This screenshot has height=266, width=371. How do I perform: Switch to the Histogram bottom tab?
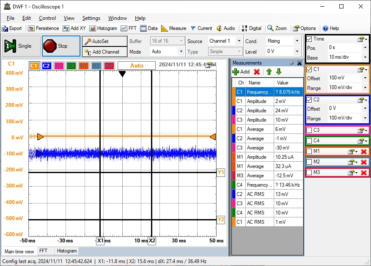67,251
